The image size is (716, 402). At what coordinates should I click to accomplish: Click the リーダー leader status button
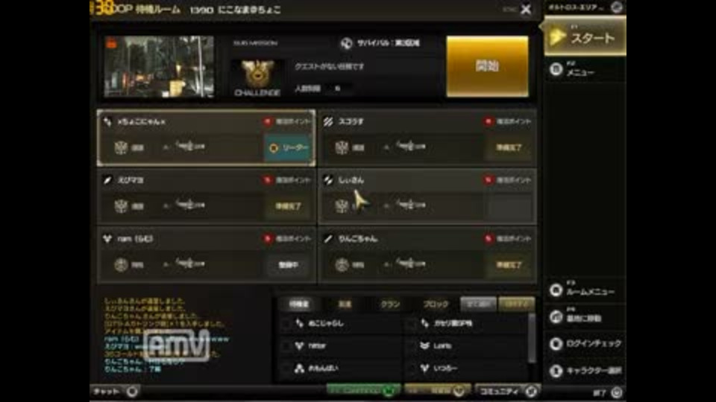pyautogui.click(x=288, y=148)
